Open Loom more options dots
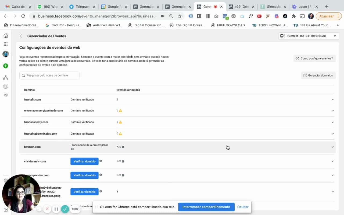 click(39, 209)
